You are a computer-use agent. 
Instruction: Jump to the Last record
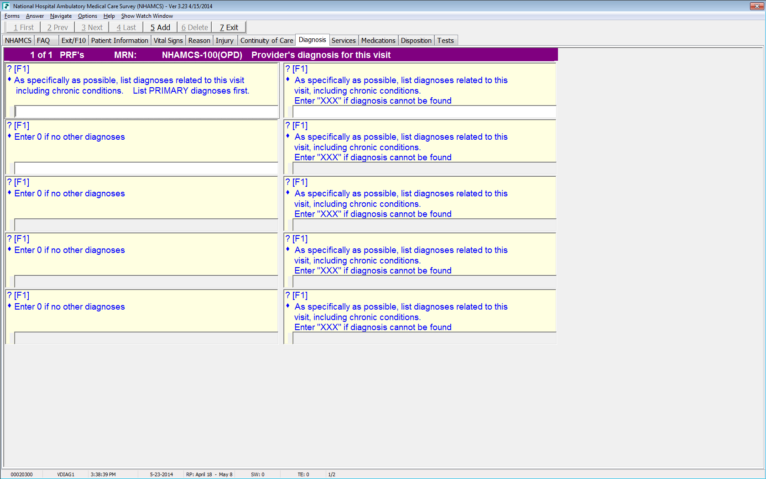click(x=126, y=27)
